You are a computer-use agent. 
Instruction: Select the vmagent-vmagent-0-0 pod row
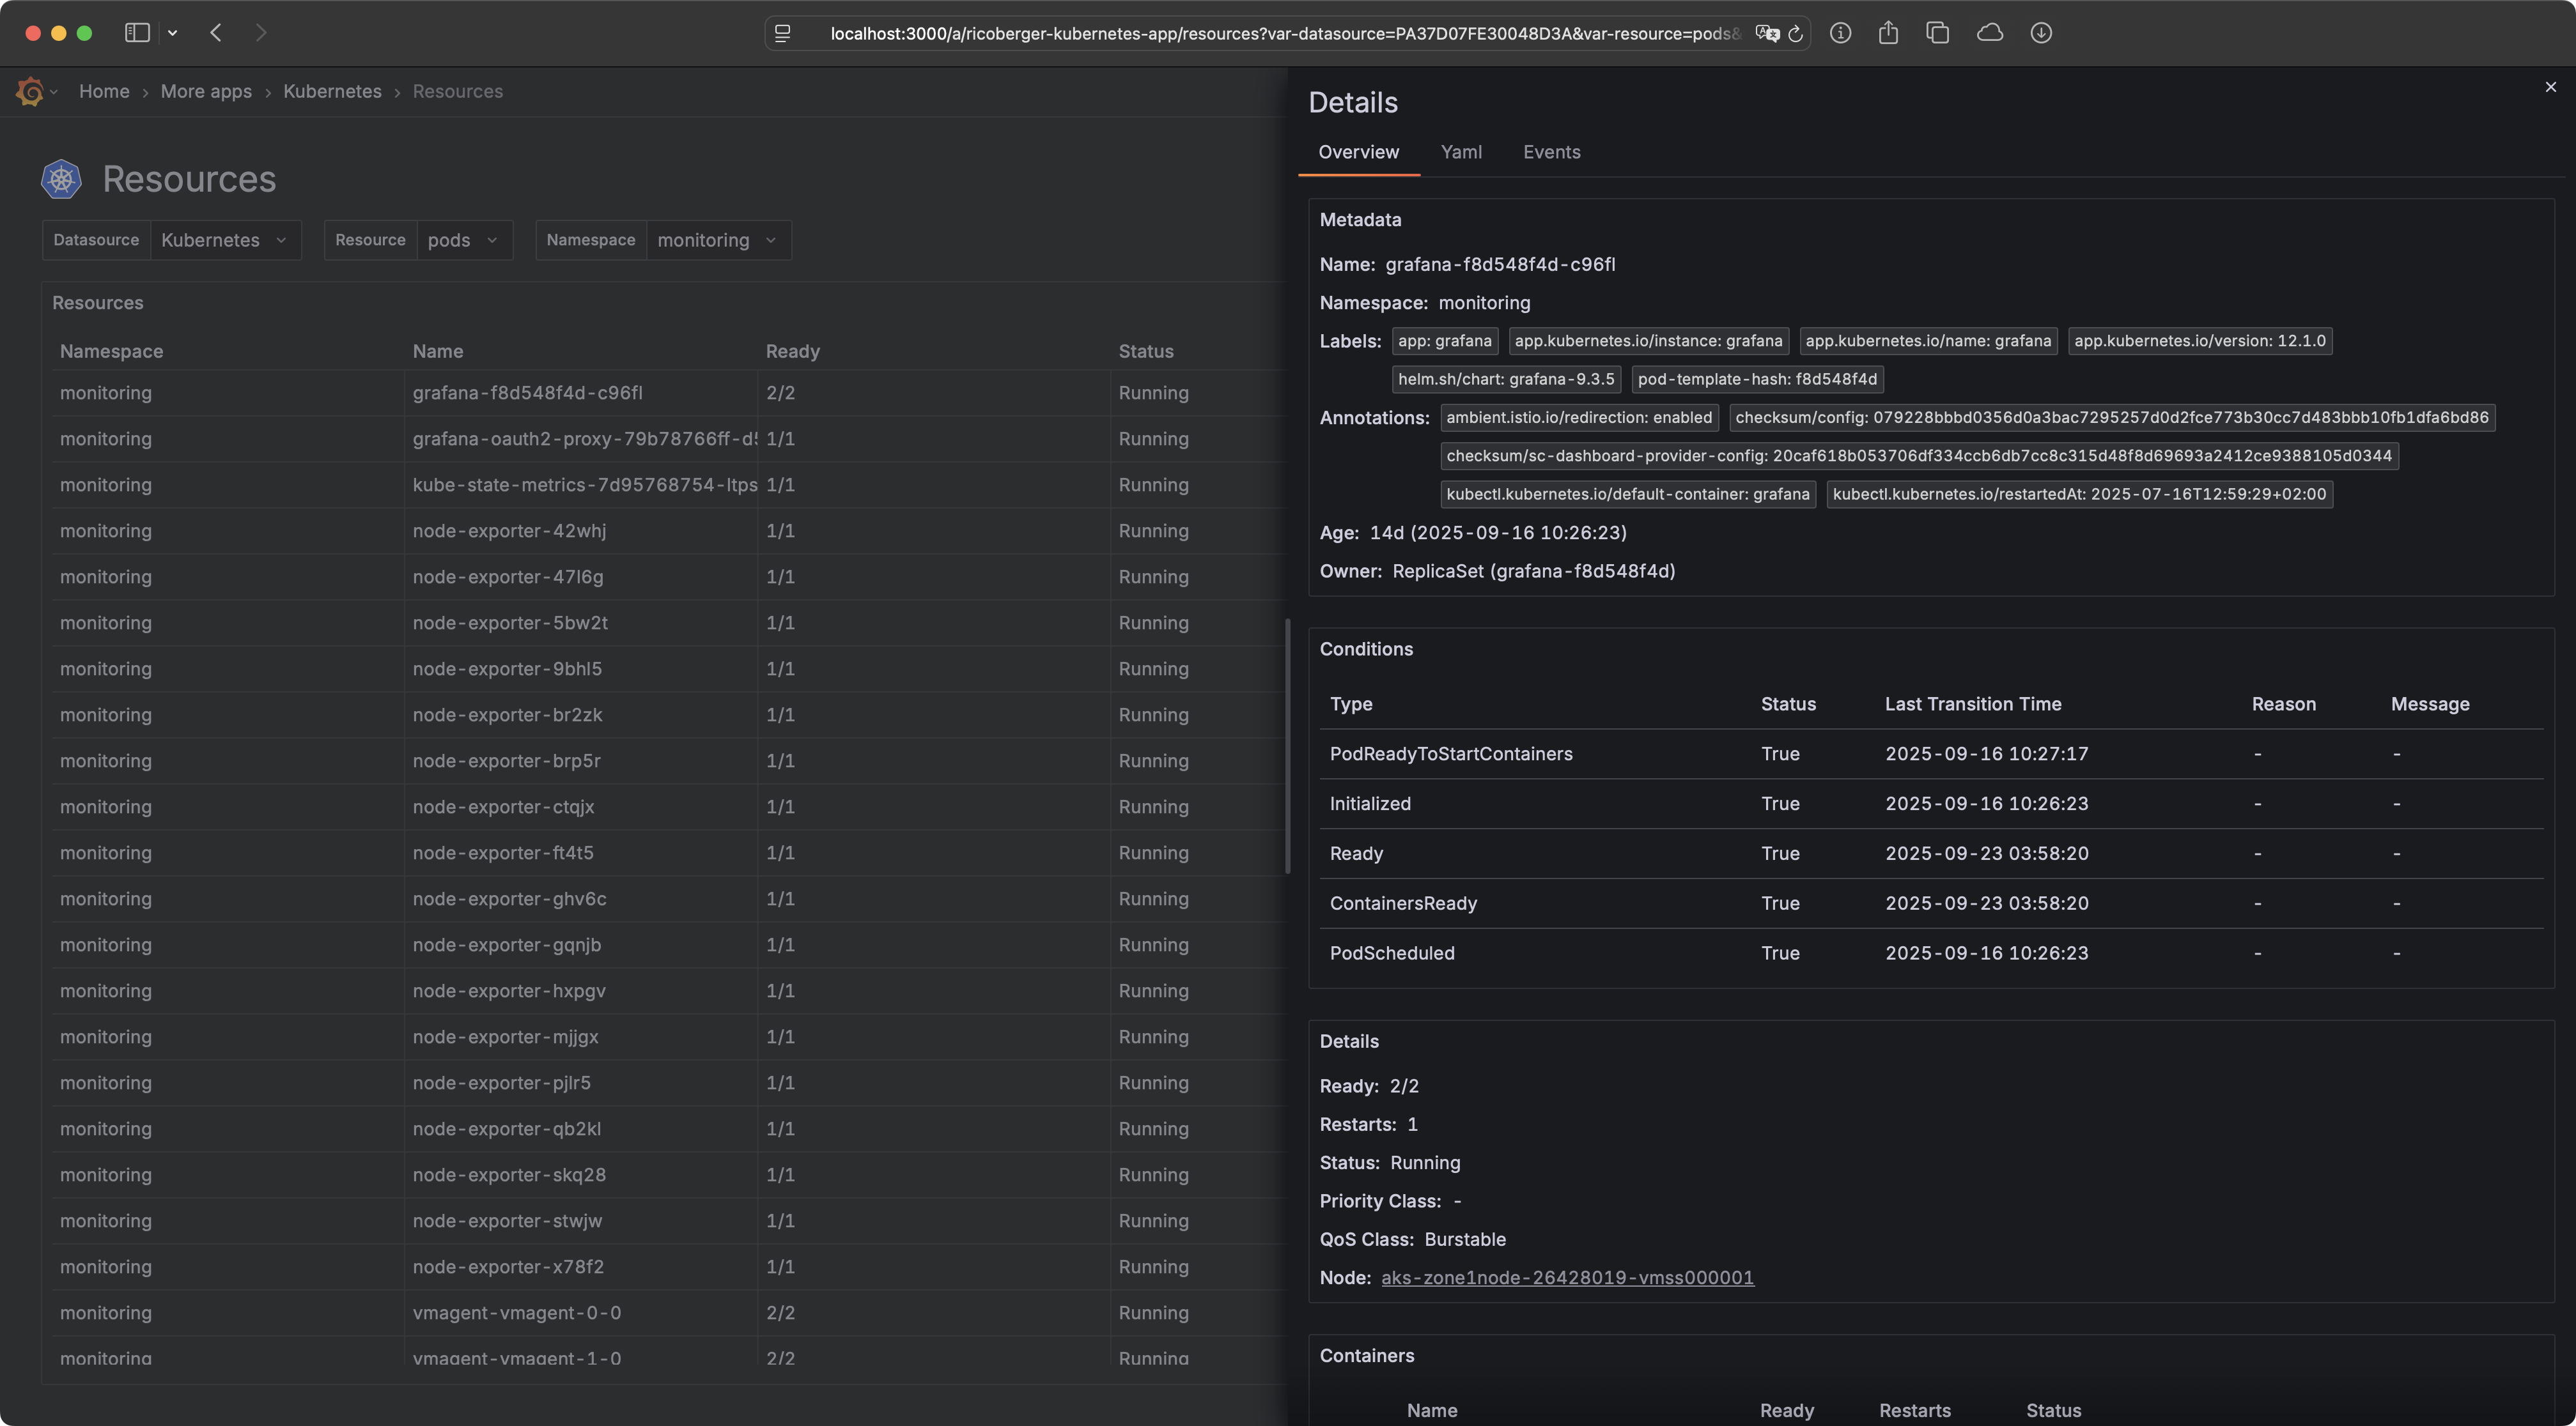click(x=517, y=1312)
